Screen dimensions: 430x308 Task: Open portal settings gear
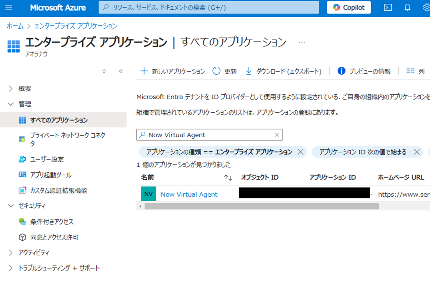point(426,7)
